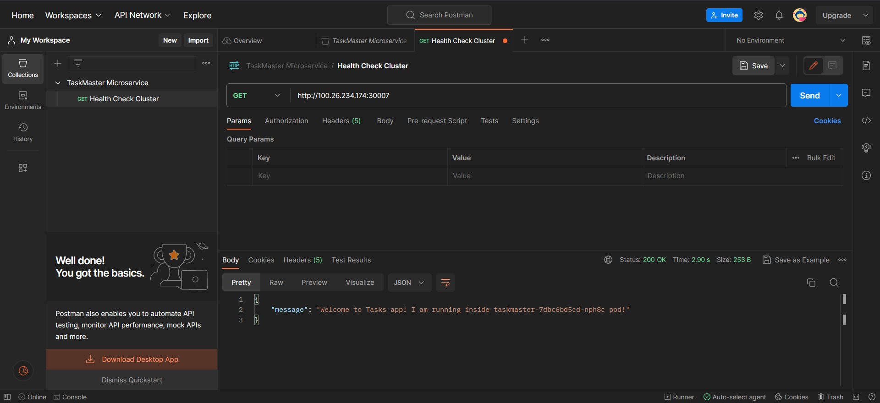The height and width of the screenshot is (403, 880).
Task: Open the Environments sidebar panel
Action: click(x=23, y=100)
